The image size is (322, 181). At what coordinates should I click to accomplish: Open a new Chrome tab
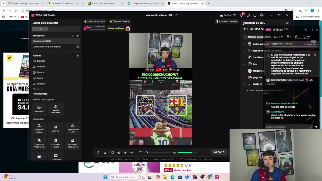pyautogui.click(x=209, y=4)
